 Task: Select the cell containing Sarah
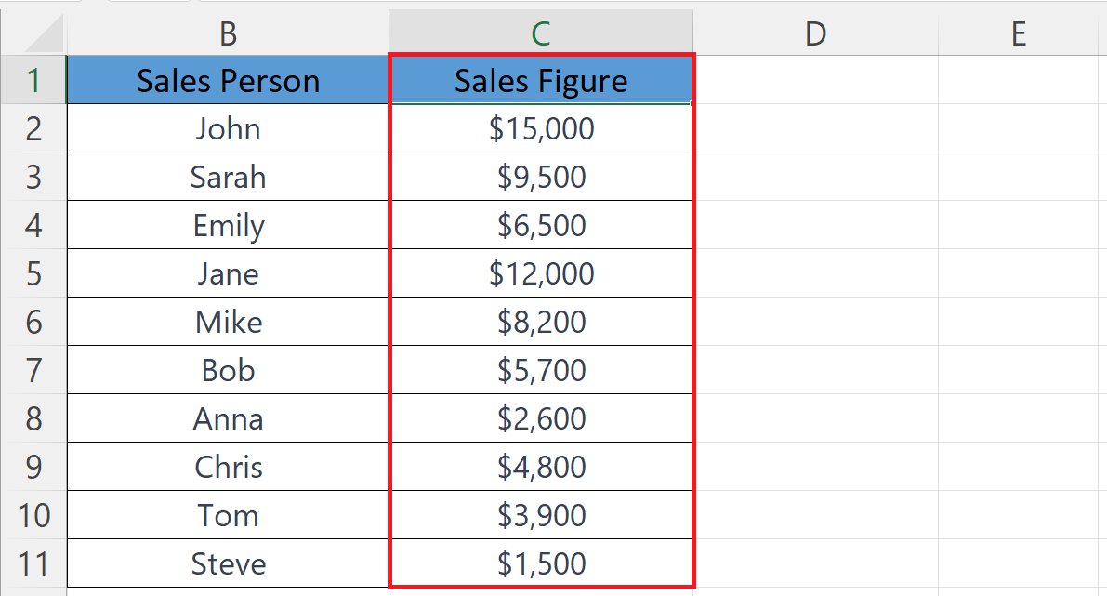(x=228, y=177)
